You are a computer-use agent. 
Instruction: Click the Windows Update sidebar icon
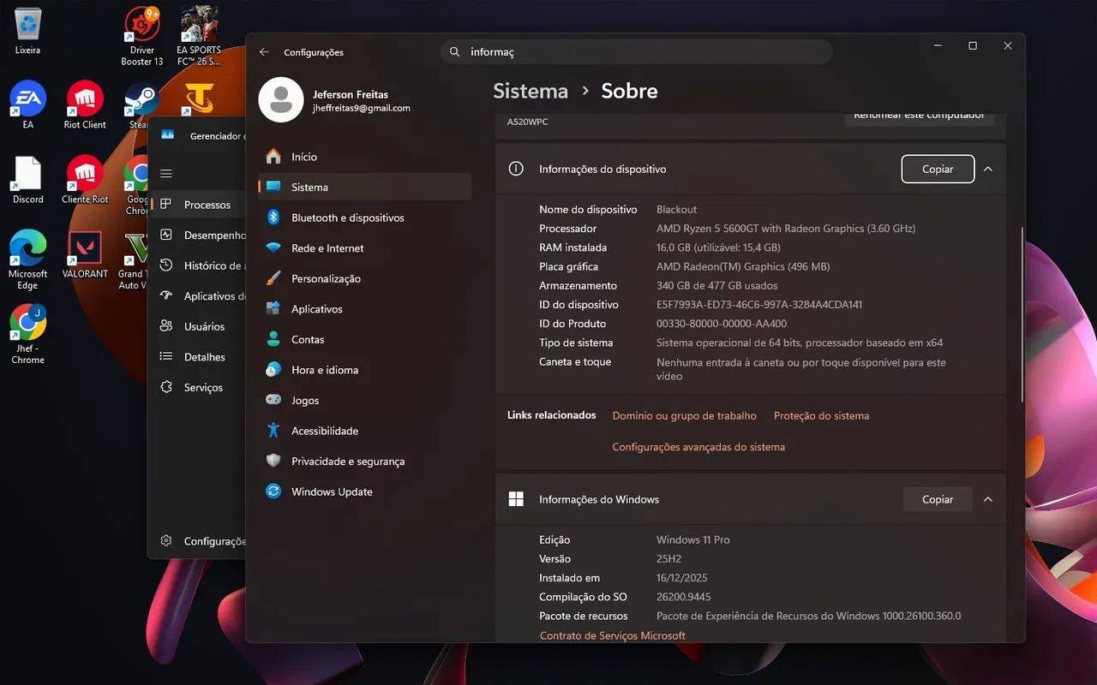(x=273, y=491)
